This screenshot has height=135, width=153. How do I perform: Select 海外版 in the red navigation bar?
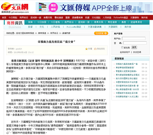pos(144,18)
